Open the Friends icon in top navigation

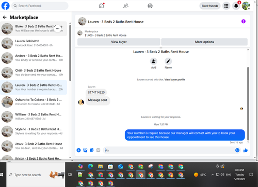(126, 6)
